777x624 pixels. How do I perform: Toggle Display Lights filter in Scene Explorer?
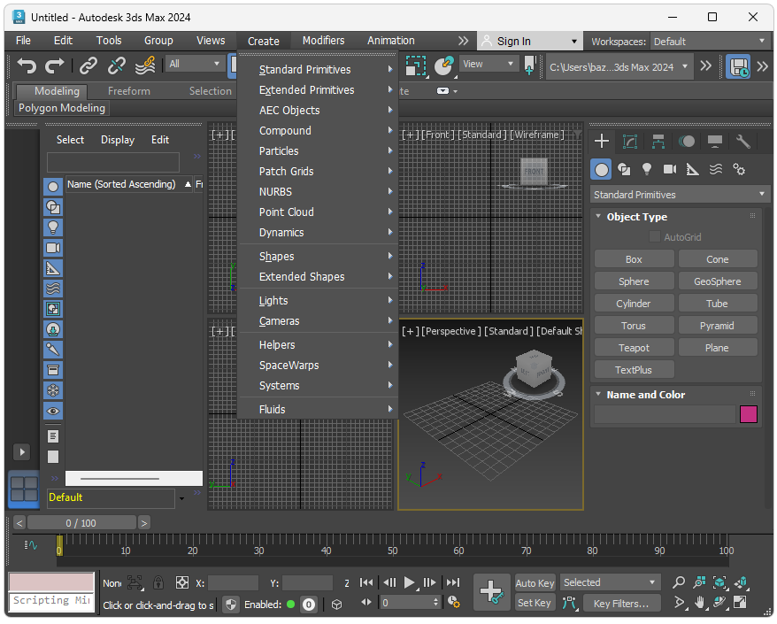[53, 227]
